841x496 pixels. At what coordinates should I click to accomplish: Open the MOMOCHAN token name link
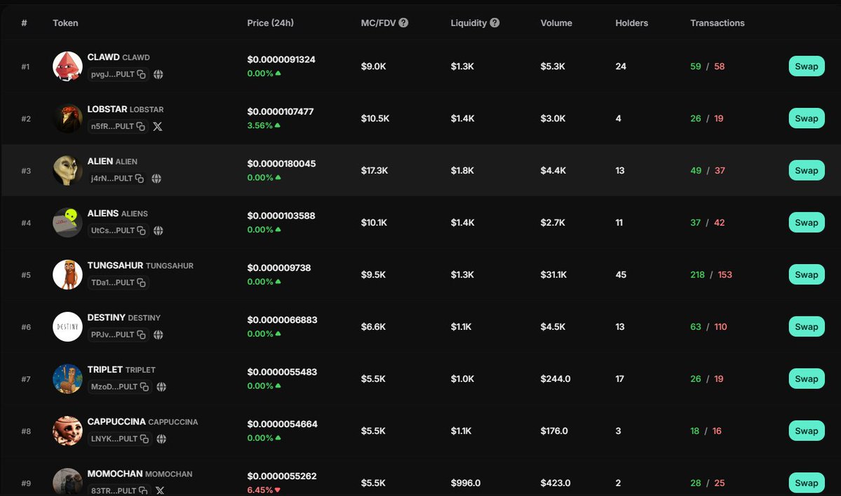click(x=115, y=474)
